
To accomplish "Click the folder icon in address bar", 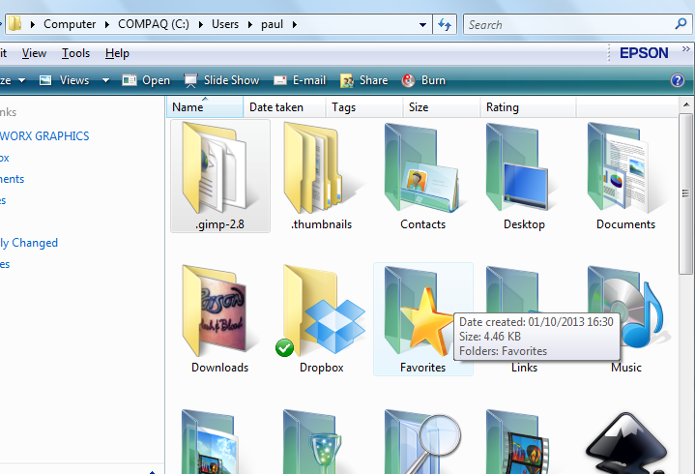I will coord(15,24).
